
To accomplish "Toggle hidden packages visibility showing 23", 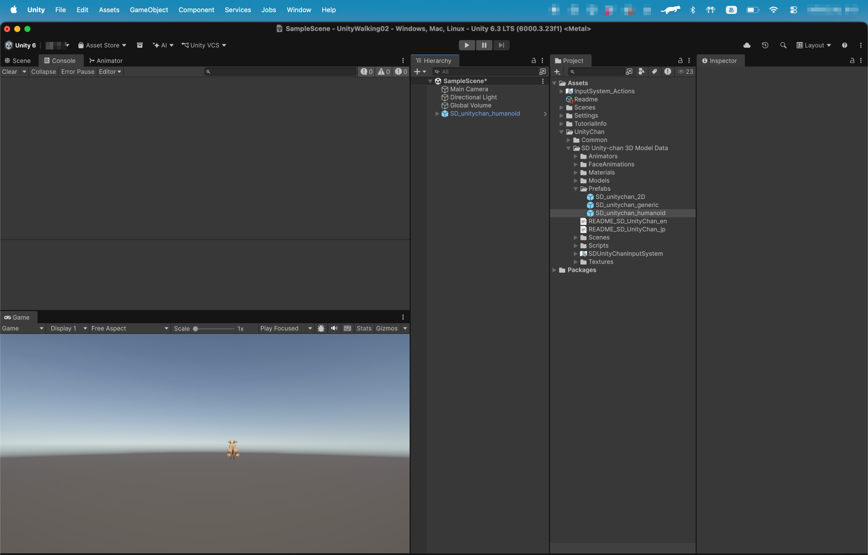I will click(685, 71).
